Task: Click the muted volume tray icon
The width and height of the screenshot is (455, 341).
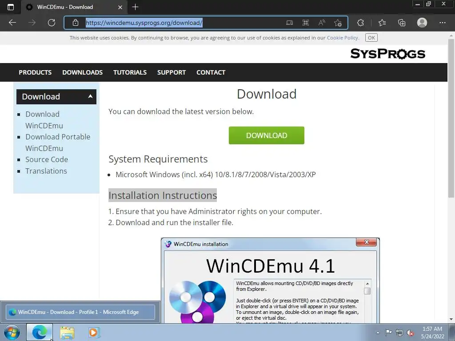Action: (410, 333)
